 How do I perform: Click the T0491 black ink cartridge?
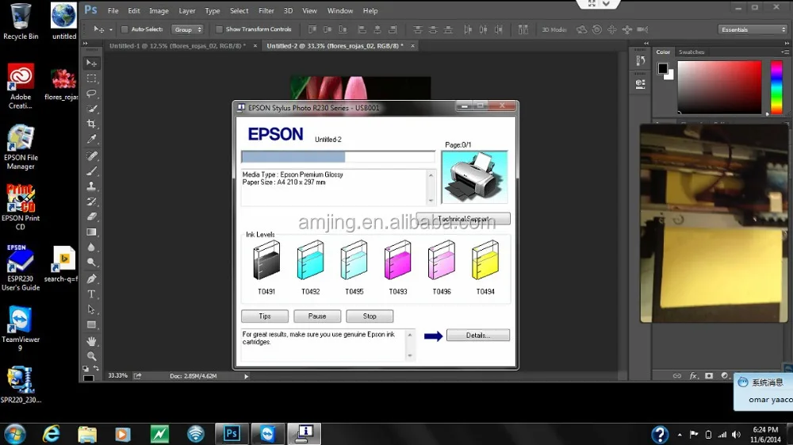pyautogui.click(x=266, y=261)
